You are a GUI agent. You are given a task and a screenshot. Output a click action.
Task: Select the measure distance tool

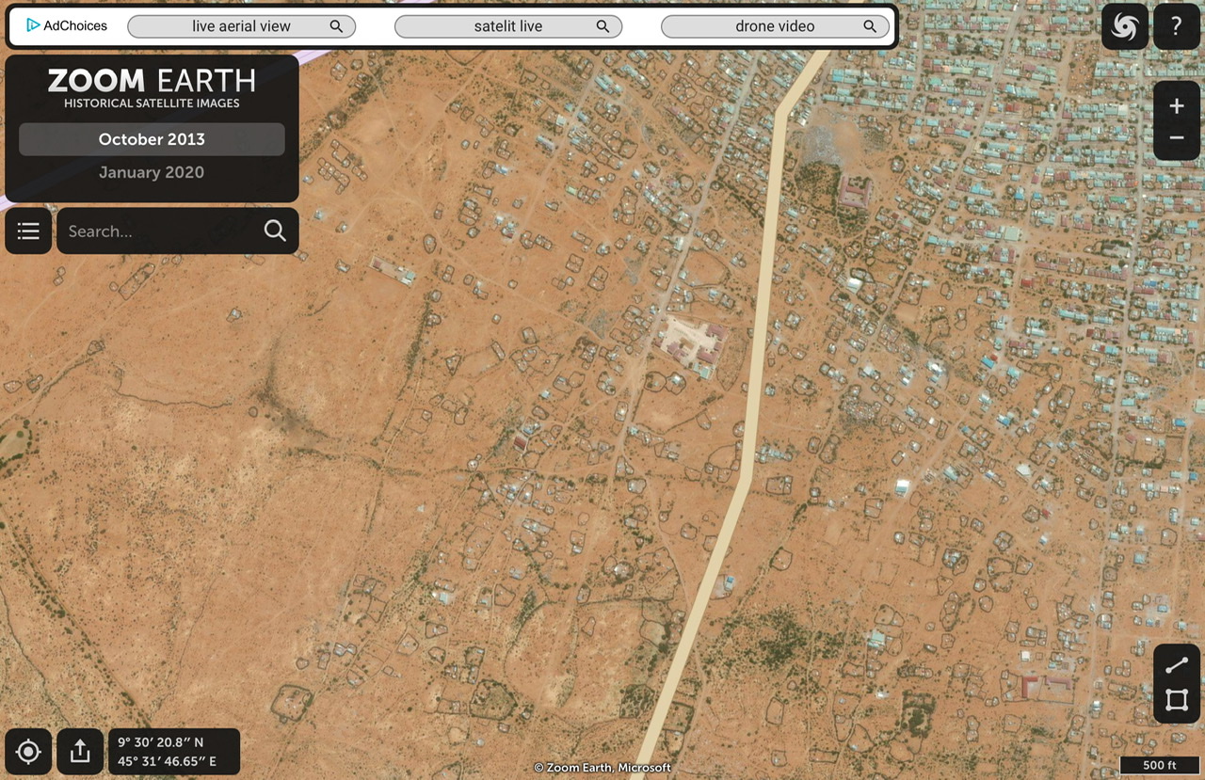pyautogui.click(x=1177, y=666)
